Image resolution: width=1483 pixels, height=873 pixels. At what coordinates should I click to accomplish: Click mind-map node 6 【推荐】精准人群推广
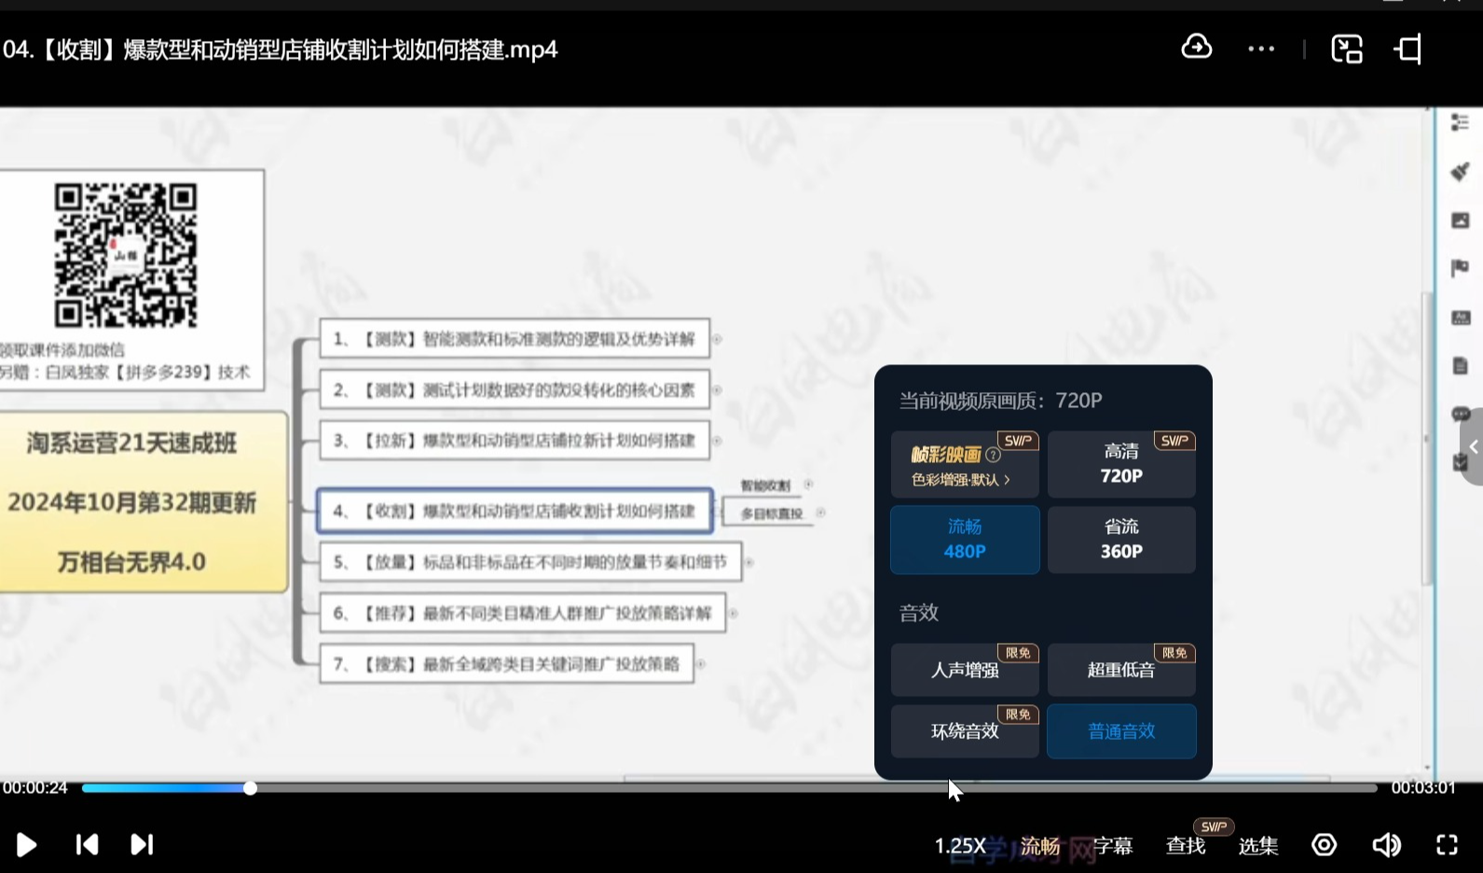523,613
